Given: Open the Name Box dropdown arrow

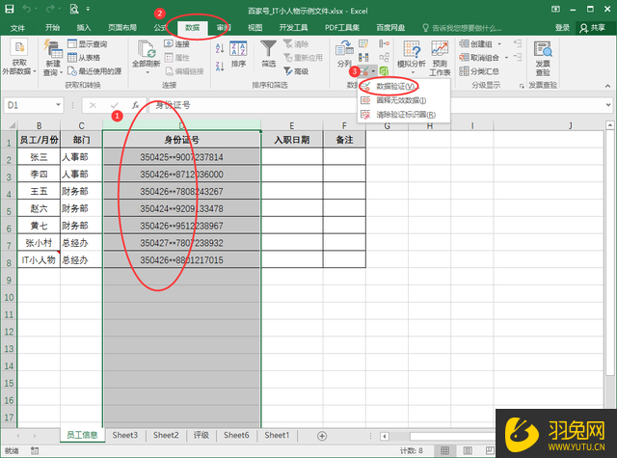Looking at the screenshot, I should (x=58, y=105).
